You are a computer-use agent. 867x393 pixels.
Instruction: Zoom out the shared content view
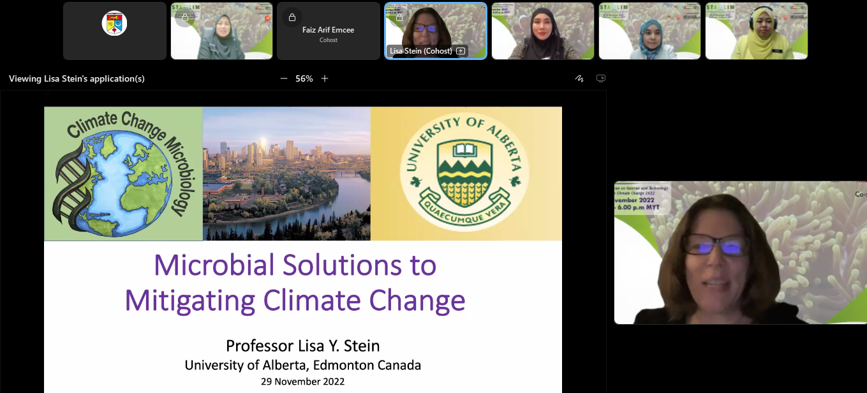click(x=284, y=78)
